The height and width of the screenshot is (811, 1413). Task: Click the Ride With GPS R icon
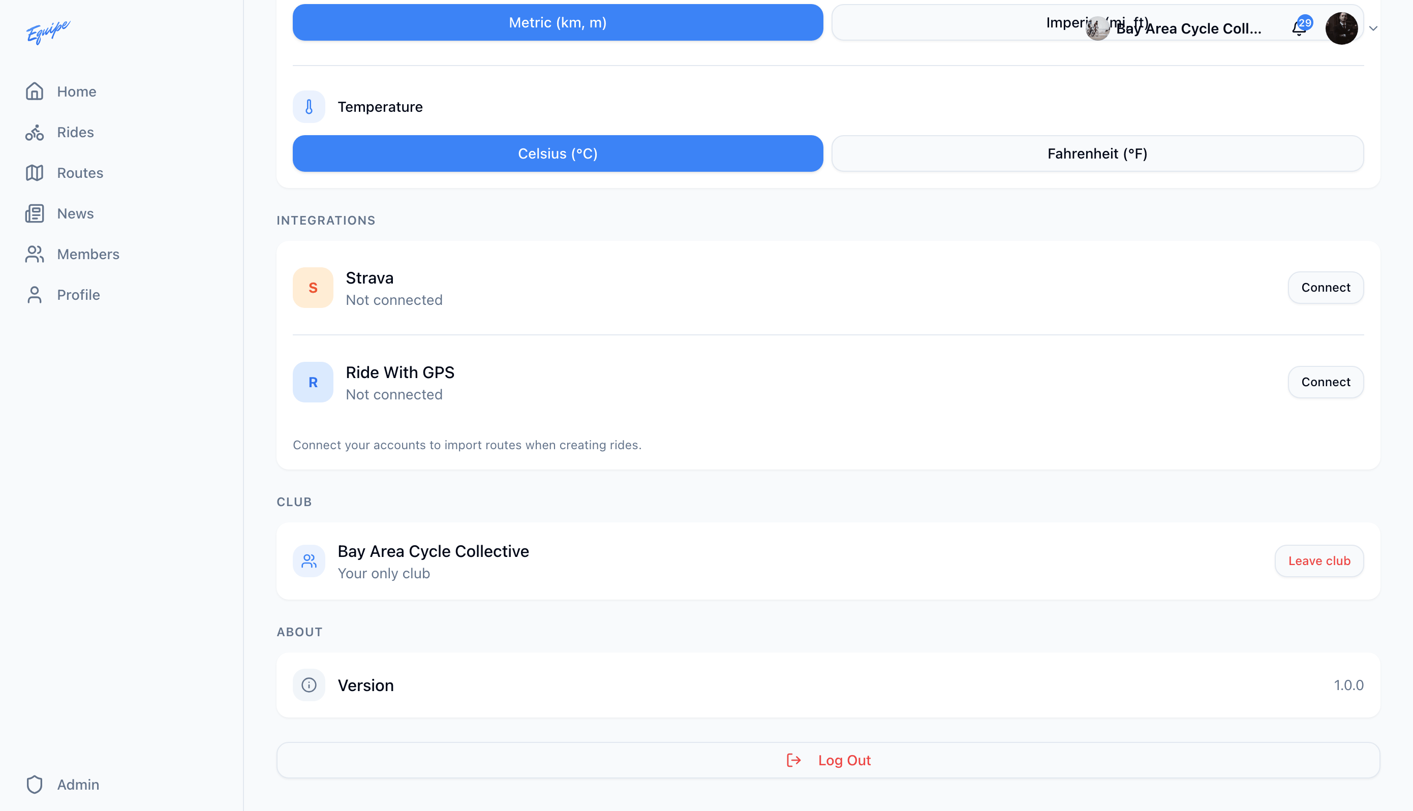313,382
